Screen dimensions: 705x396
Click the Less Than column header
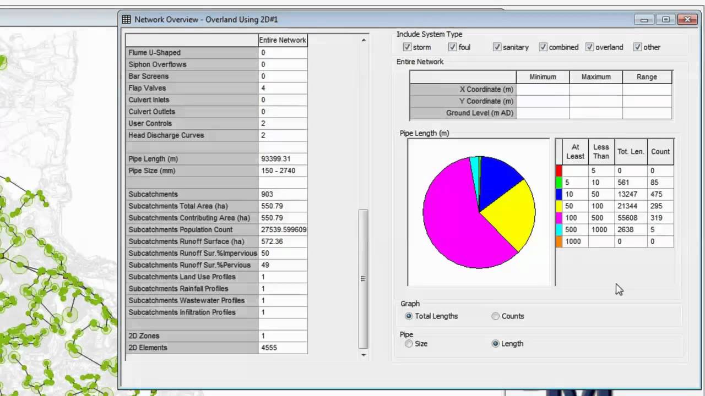tap(601, 152)
